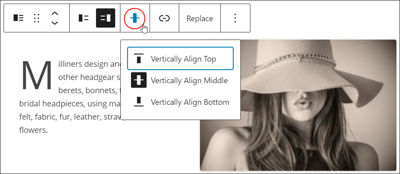This screenshot has height=174, width=400.
Task: Click the insert link chain icon
Action: click(164, 18)
